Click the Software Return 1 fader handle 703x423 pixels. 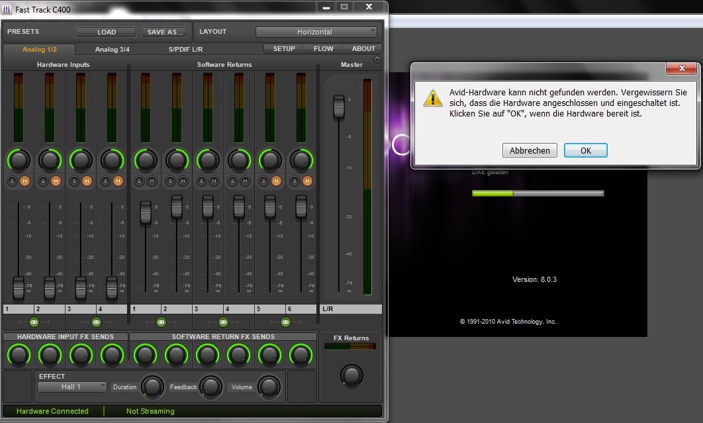coord(145,212)
